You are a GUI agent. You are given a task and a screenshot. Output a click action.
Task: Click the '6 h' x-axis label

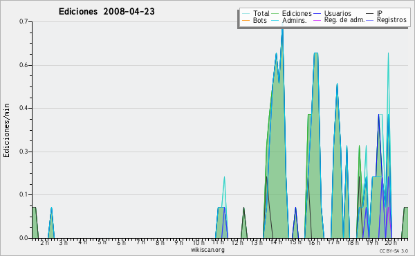121,243
